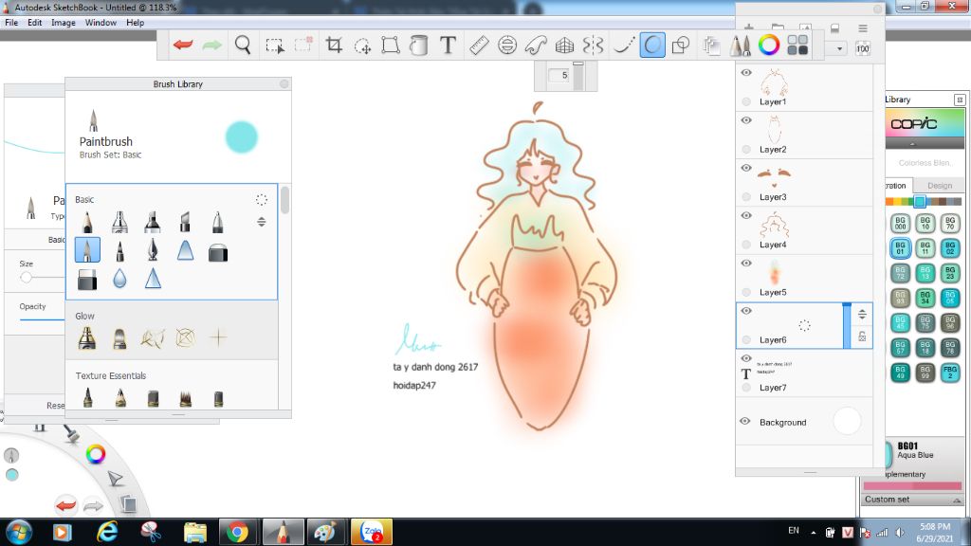Open the Window menu
Screen dimensions: 971x546
point(101,23)
